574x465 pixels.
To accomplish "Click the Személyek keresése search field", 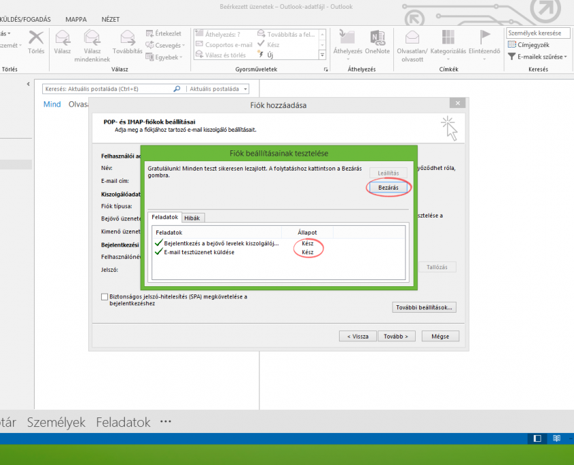I will (537, 33).
